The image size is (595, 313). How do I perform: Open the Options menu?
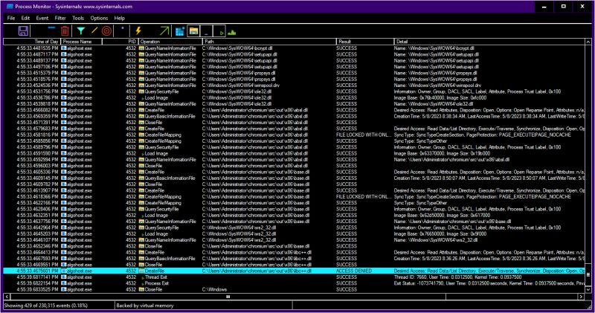99,18
